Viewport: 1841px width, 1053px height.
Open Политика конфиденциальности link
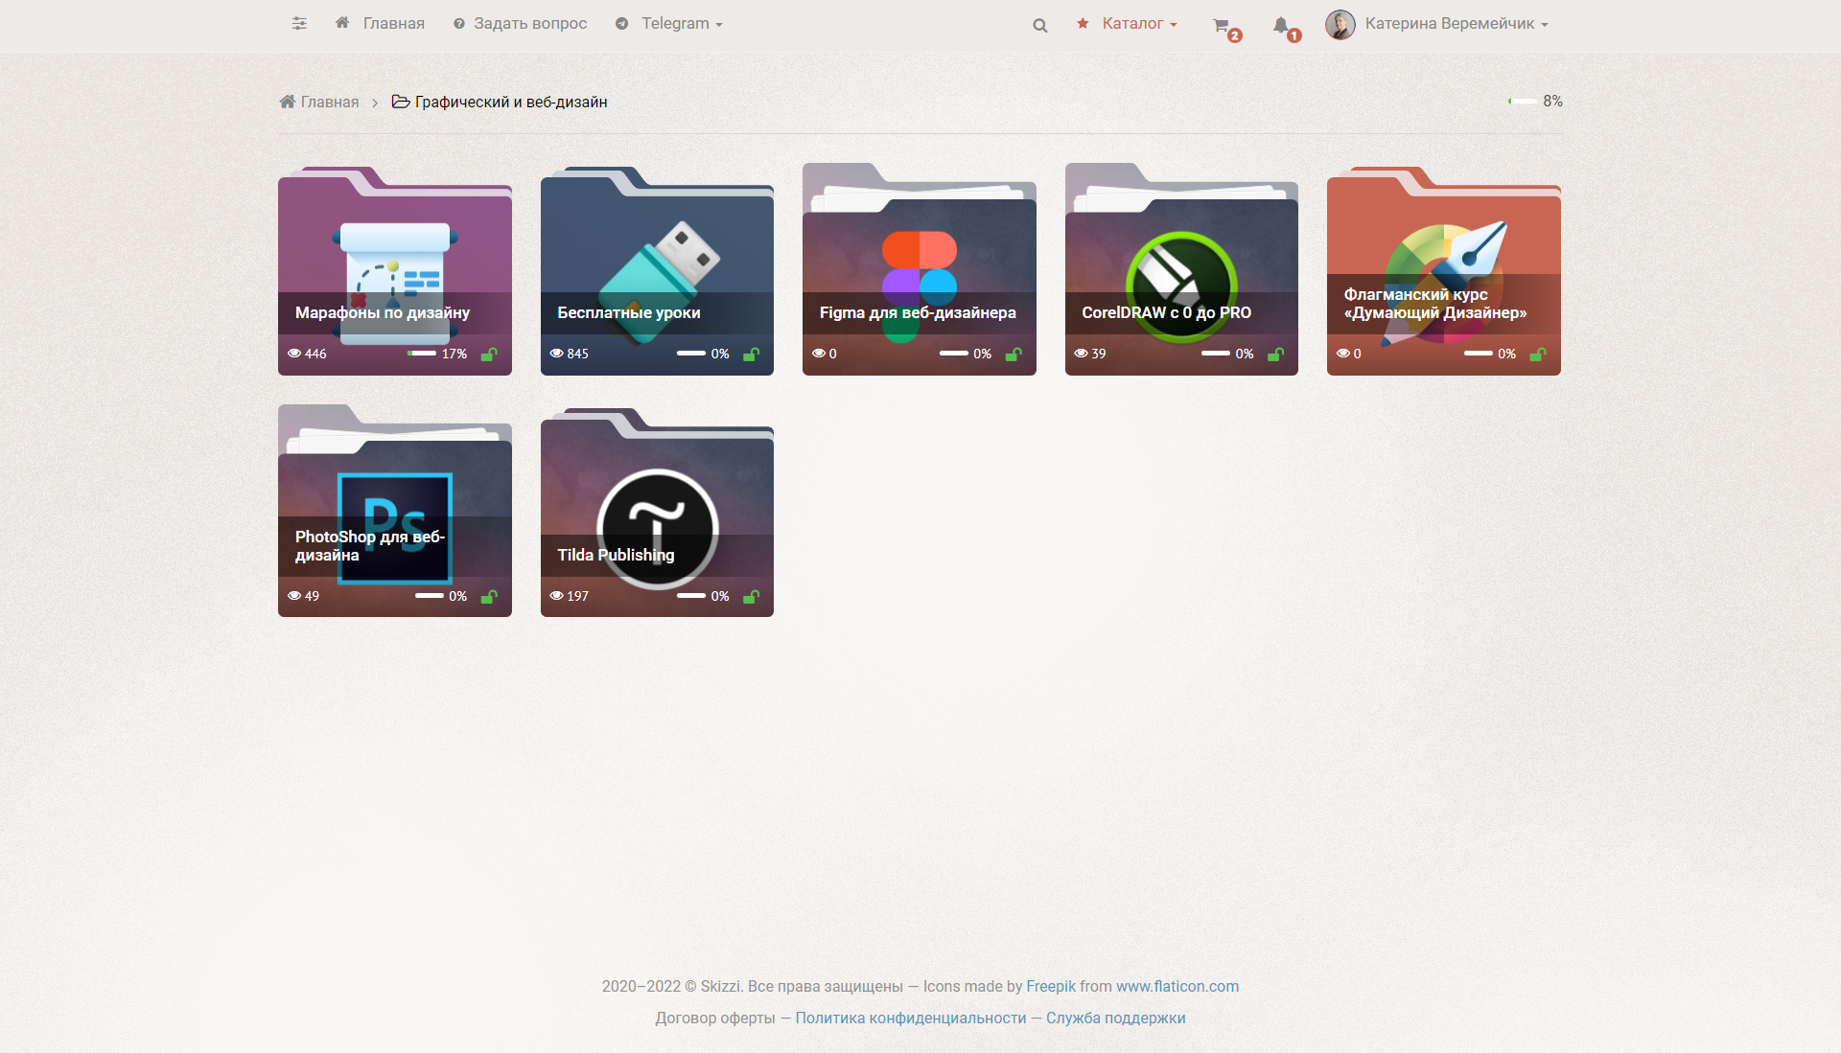911,1019
